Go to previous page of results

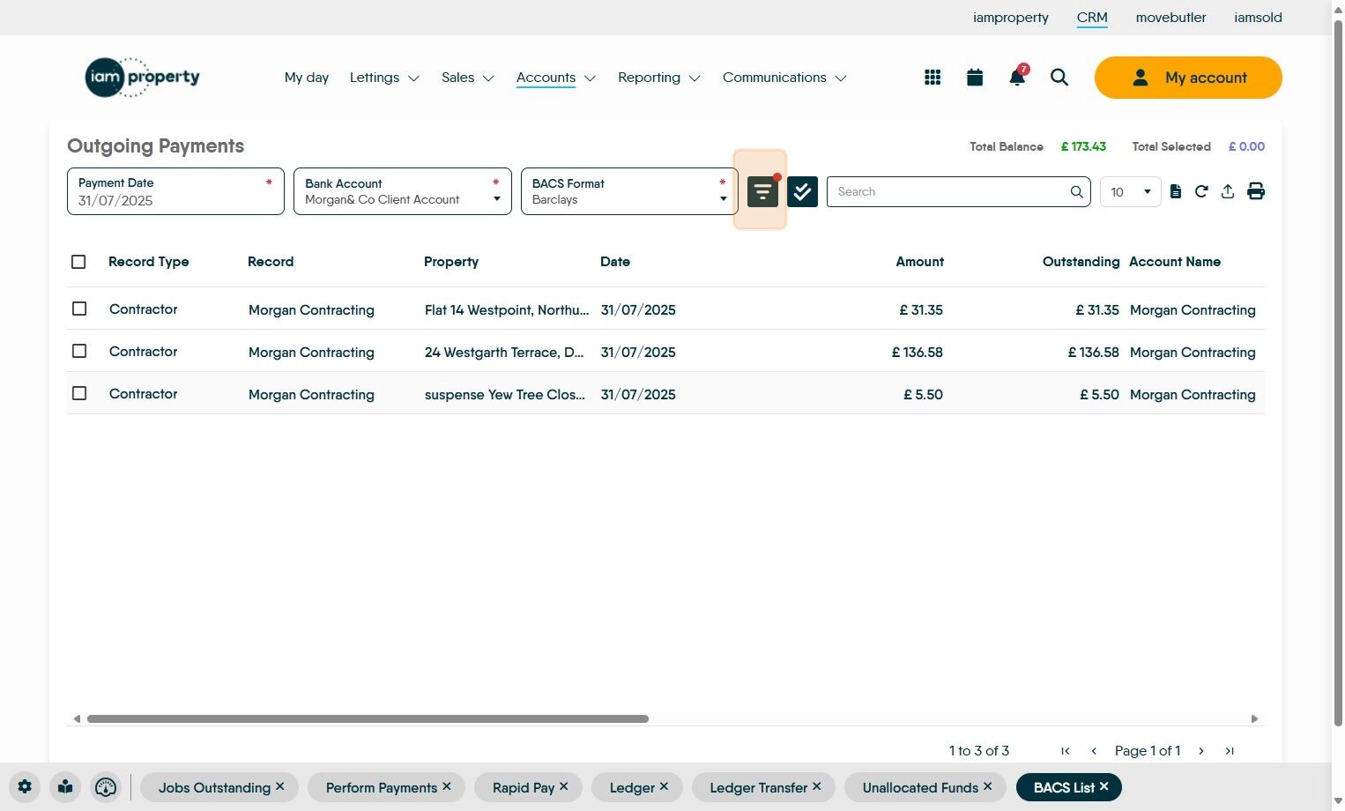pos(1094,751)
